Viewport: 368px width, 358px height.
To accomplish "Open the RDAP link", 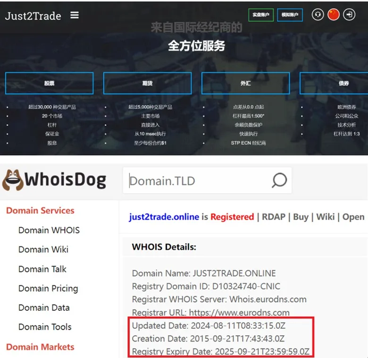I will pyautogui.click(x=274, y=217).
